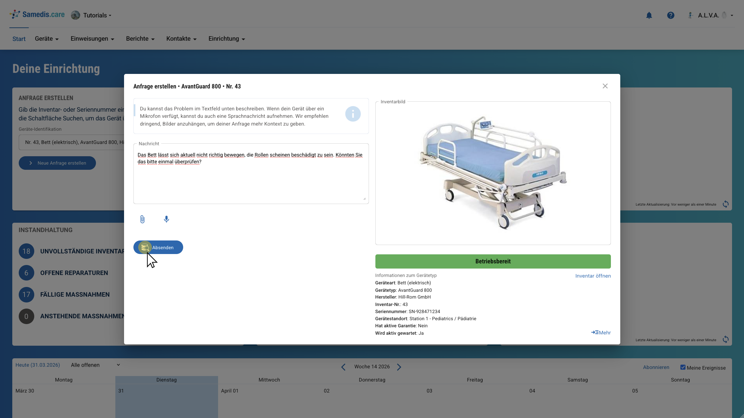Screen dimensions: 744x418
Task: Open FÄLLIGE MASSNAHMEN entry
Action: 75,294
